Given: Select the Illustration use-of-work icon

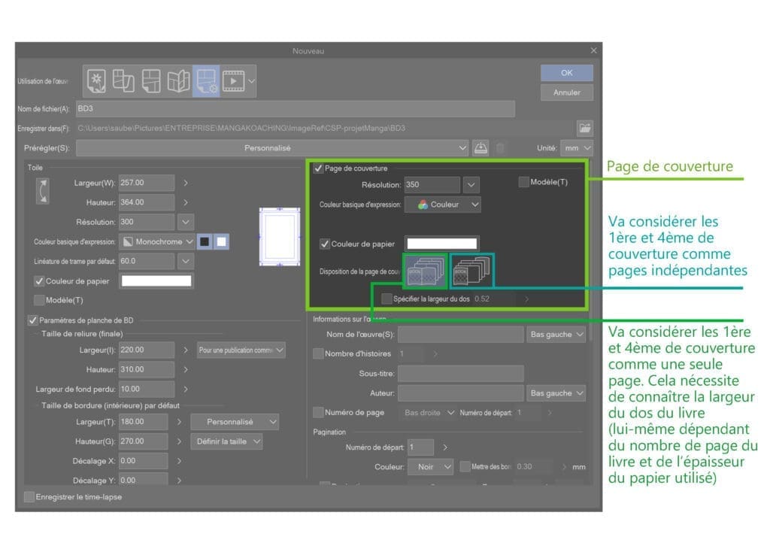Looking at the screenshot, I should (97, 80).
